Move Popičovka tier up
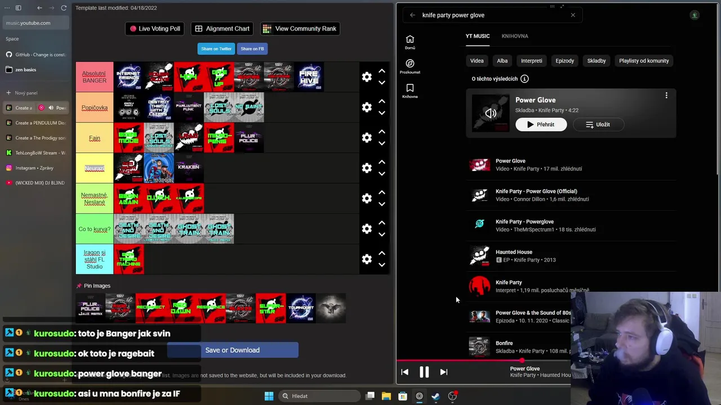 coord(382,101)
